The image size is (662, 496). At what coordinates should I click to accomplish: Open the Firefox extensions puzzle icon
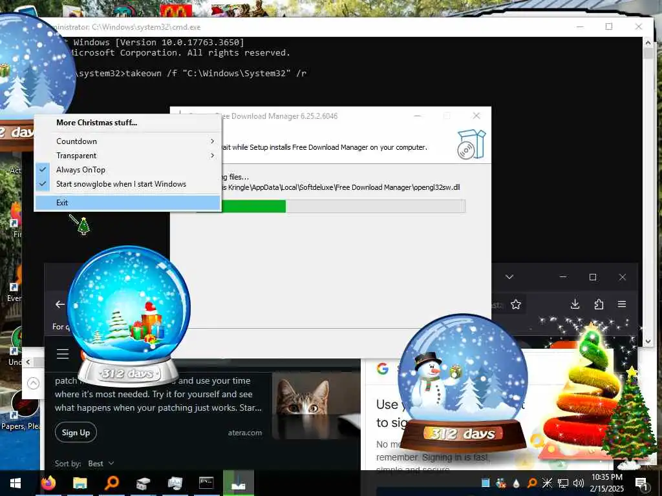pyautogui.click(x=599, y=304)
